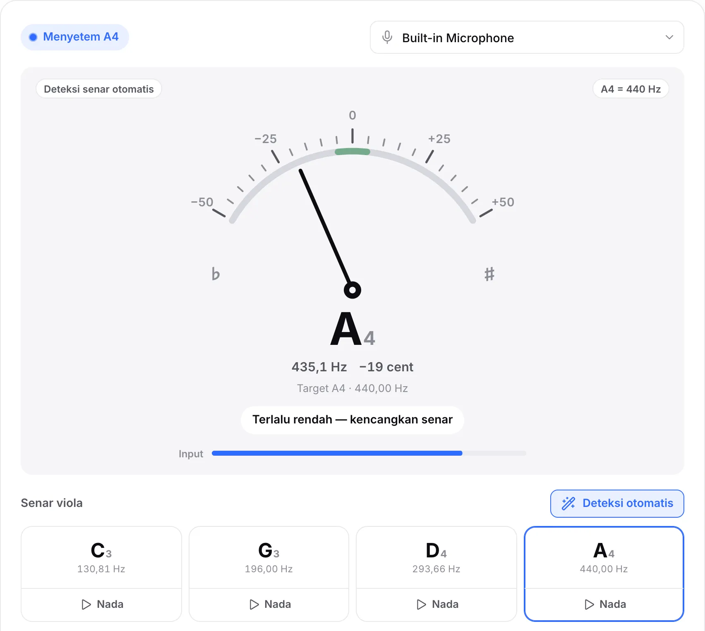Click the flat symbol on the gauge
705x631 pixels.
(x=216, y=274)
